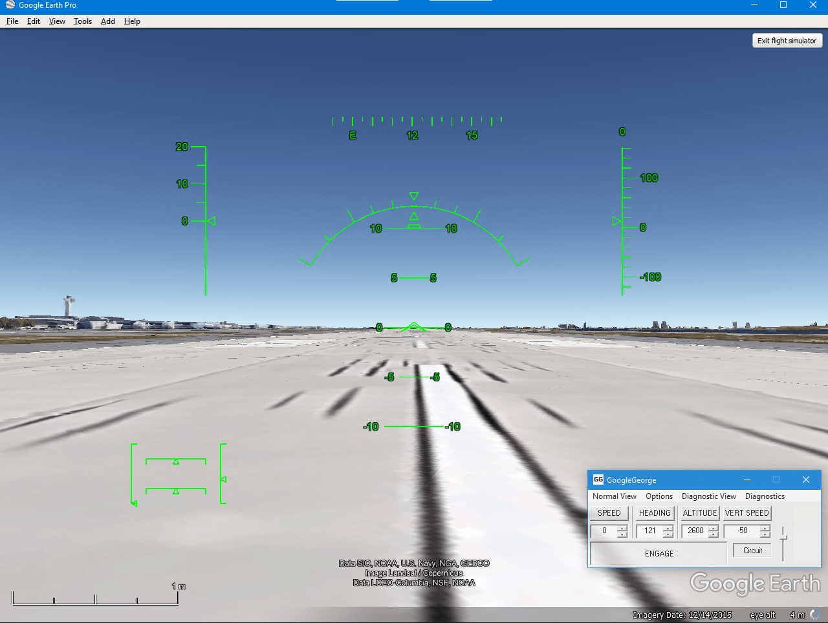The width and height of the screenshot is (828, 623).
Task: Adjust the vertical slider beside the Circuit button
Action: tap(782, 536)
